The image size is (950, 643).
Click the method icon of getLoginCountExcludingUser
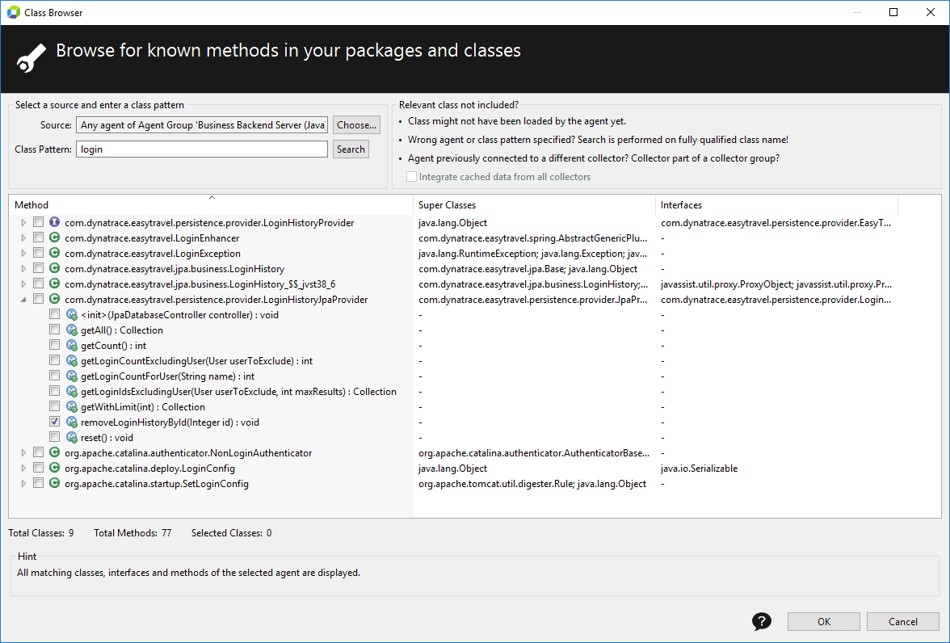tap(71, 360)
